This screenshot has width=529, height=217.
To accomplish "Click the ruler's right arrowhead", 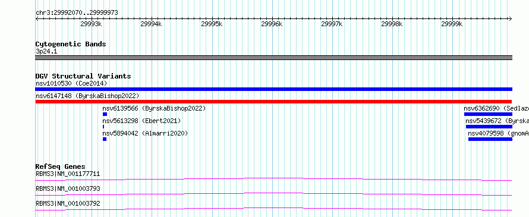I will pyautogui.click(x=511, y=18).
